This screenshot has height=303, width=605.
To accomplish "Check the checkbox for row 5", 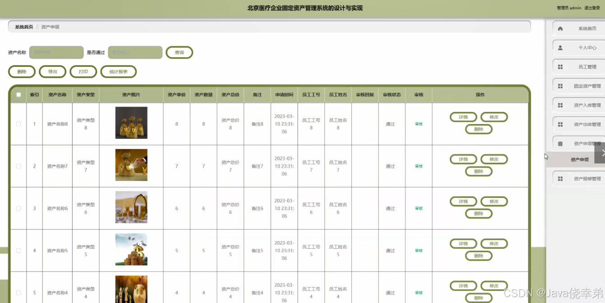I will (x=18, y=293).
